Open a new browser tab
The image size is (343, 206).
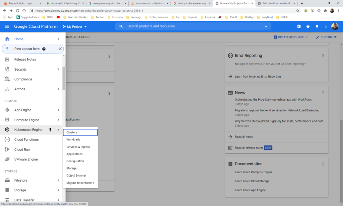pos(302,3)
